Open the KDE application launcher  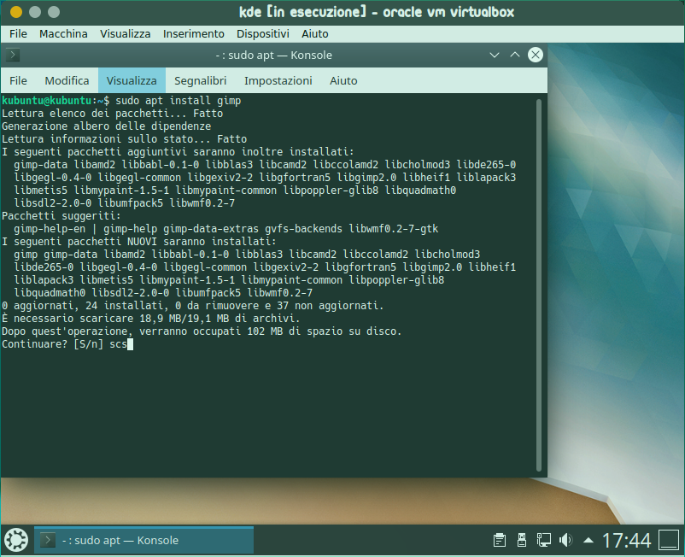[16, 540]
